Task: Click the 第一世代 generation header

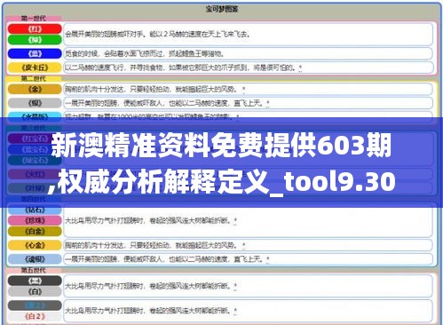Action: 34,19
